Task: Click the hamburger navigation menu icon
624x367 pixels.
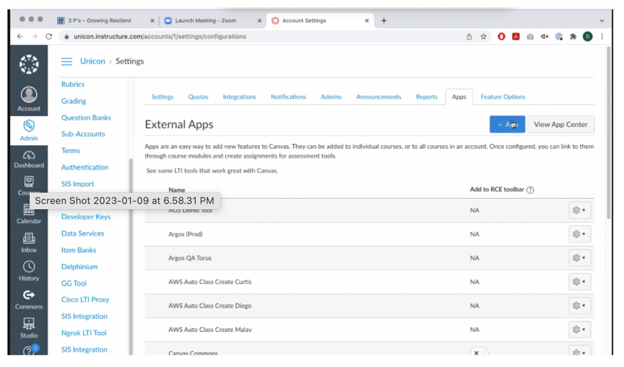Action: [x=66, y=61]
